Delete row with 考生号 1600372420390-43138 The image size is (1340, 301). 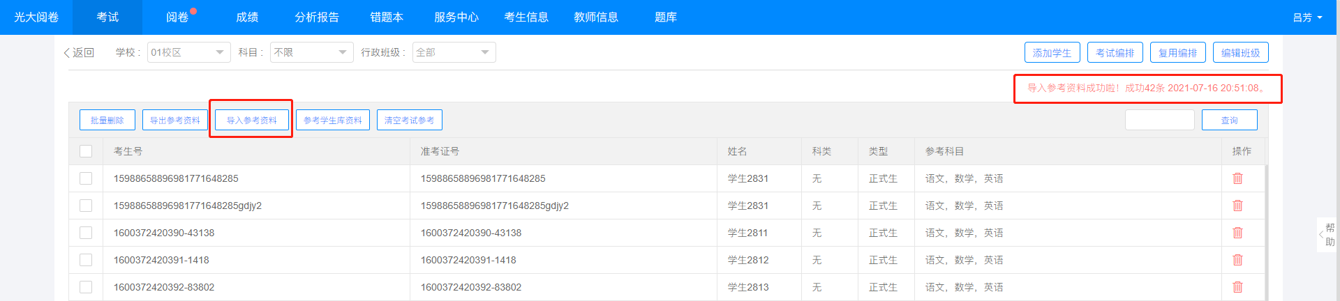coord(1237,233)
